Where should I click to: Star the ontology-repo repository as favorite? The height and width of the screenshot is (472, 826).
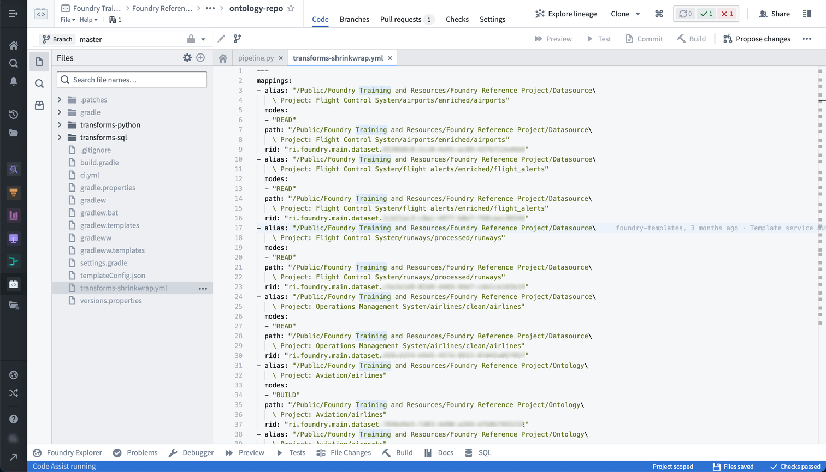291,8
